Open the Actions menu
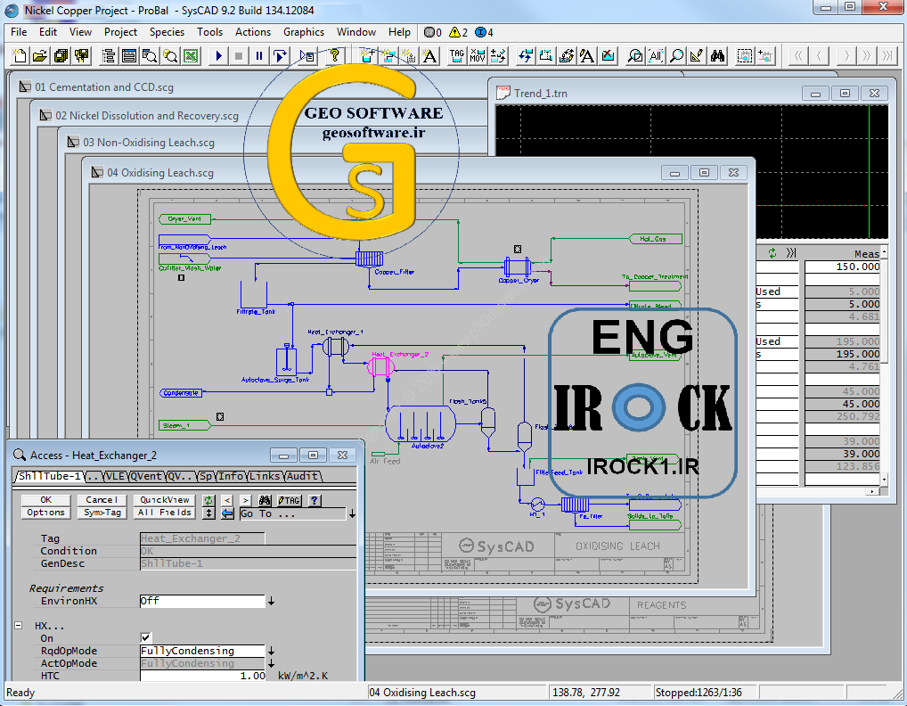This screenshot has height=706, width=907. coord(253,32)
